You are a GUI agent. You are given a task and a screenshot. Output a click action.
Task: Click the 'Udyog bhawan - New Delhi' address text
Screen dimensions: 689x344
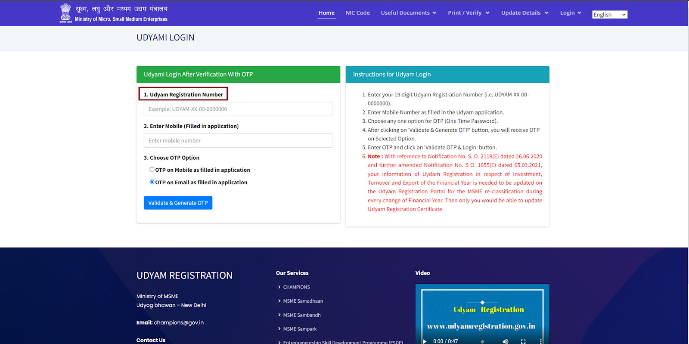tap(171, 305)
